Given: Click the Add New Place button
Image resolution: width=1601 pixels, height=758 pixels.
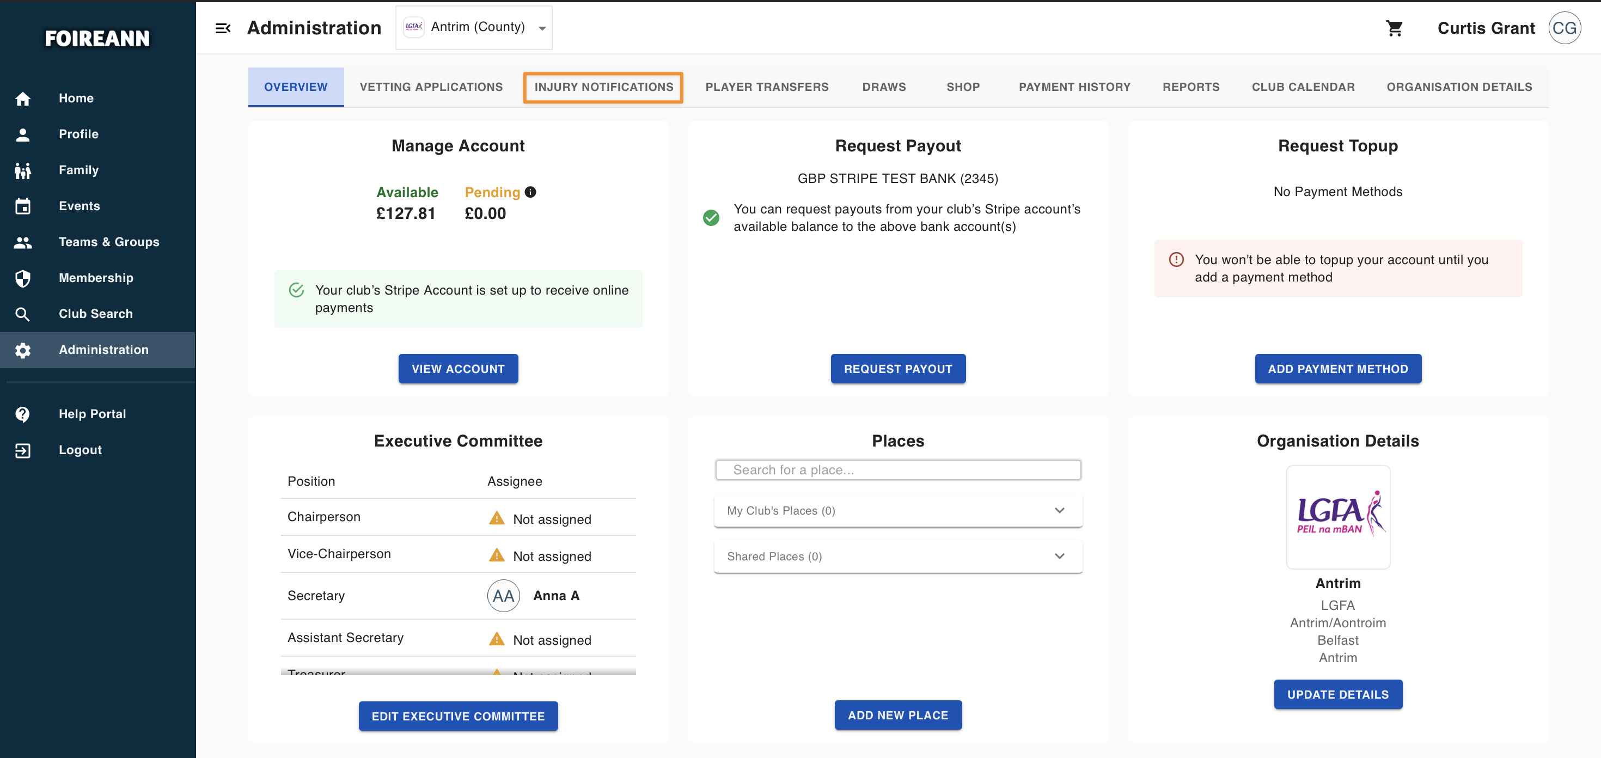Looking at the screenshot, I should pyautogui.click(x=898, y=715).
